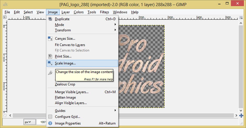Click the zoom-on-resize icon at top right

(241, 17)
